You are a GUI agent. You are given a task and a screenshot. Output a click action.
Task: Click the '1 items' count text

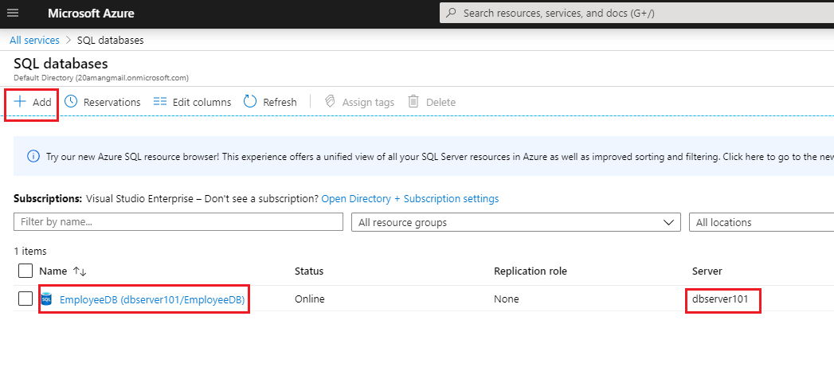[30, 251]
